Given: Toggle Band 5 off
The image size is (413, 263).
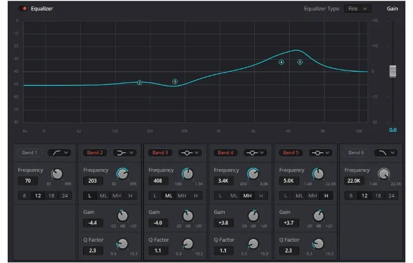Looking at the screenshot, I should [x=291, y=152].
